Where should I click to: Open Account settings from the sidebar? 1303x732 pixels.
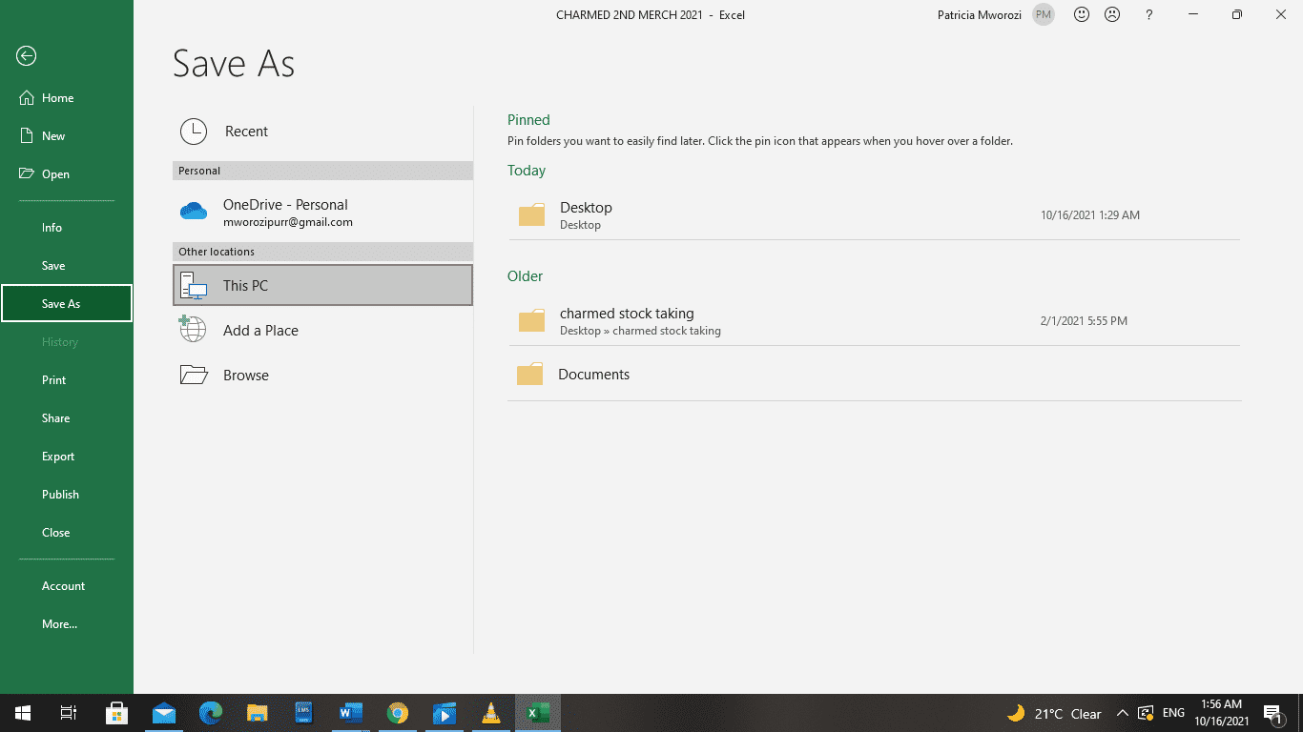[63, 585]
